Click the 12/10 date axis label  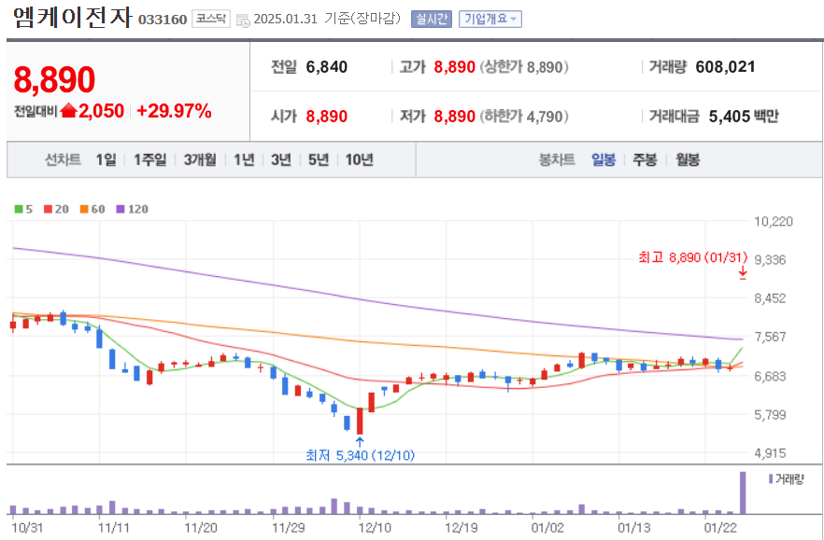(x=374, y=527)
